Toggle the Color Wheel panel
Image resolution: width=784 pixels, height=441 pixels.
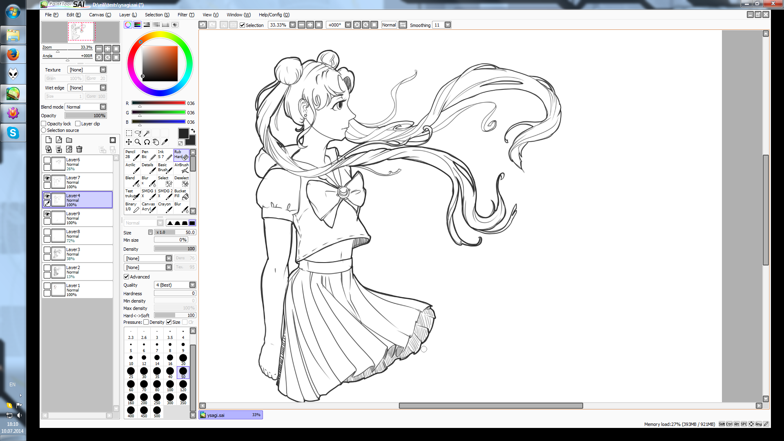pos(128,25)
